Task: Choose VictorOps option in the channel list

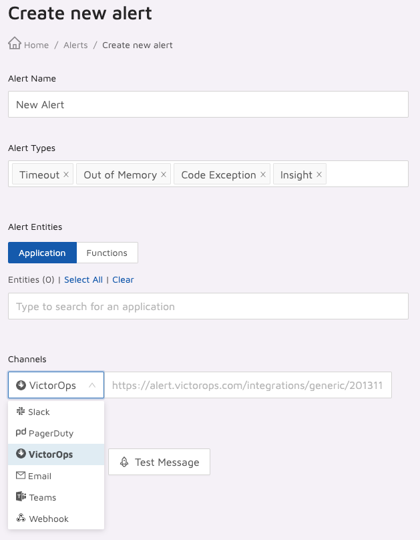Action: [56, 454]
